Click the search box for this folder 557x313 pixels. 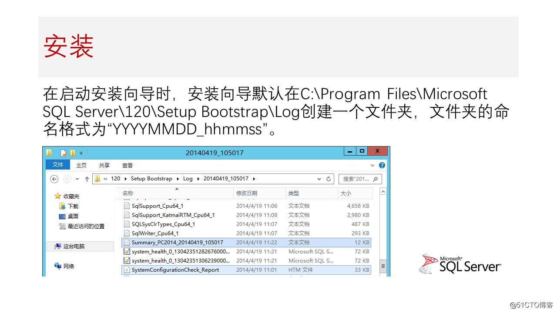point(359,179)
